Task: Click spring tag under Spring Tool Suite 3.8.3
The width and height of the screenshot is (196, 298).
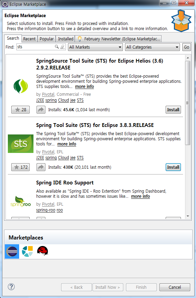Action: coord(51,158)
